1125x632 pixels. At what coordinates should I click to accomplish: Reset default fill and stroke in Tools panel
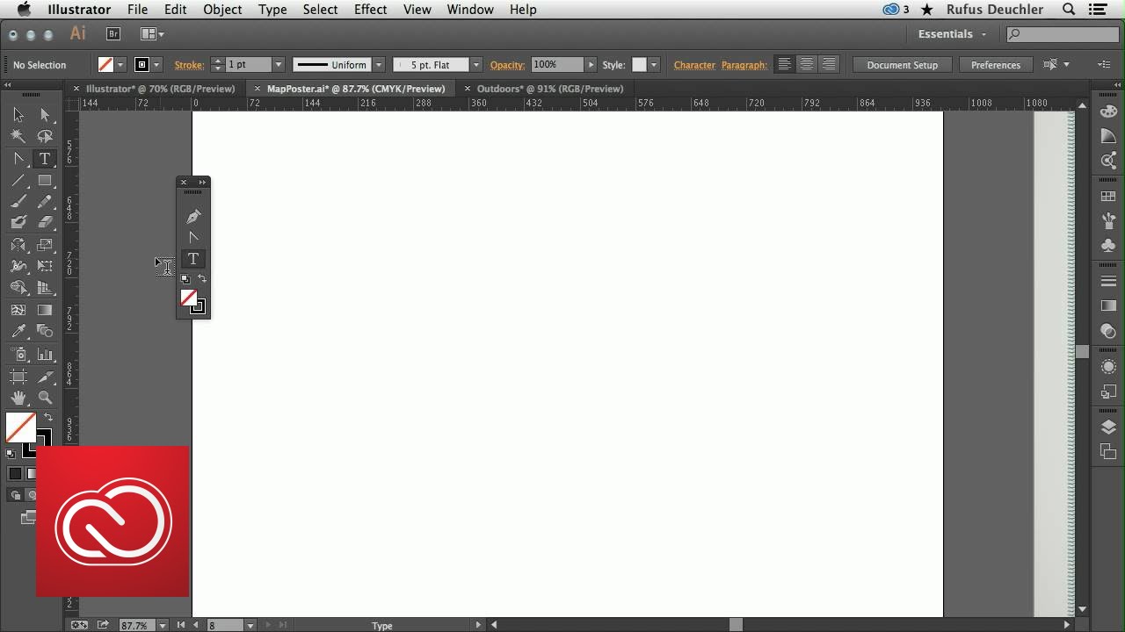click(11, 453)
